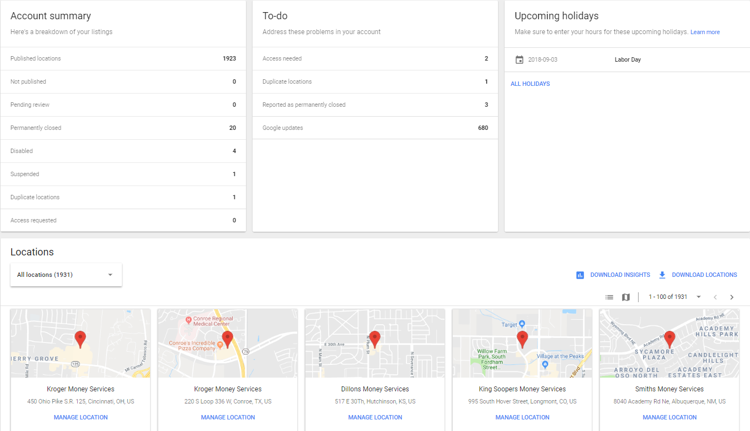The width and height of the screenshot is (750, 431).
Task: Click address 517 E 30Th, Hutchinson
Action: (x=375, y=402)
